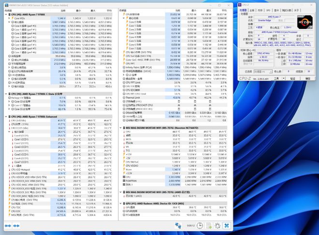This screenshot has height=235, width=319.
Task: Click the network remote monitoring icon
Action: pyautogui.click(x=178, y=226)
